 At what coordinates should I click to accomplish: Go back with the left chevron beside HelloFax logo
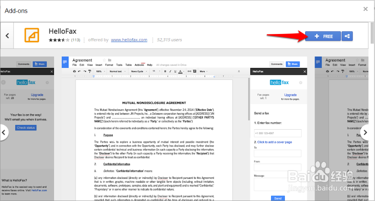pos(7,36)
